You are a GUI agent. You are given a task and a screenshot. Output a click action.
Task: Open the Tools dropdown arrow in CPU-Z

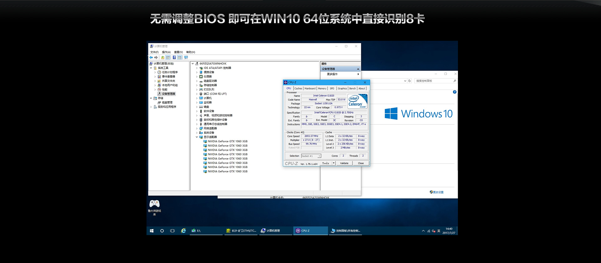pyautogui.click(x=334, y=163)
